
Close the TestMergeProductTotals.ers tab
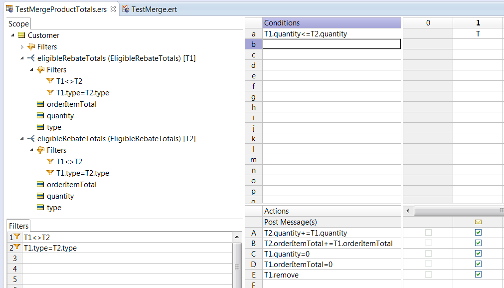pos(113,9)
